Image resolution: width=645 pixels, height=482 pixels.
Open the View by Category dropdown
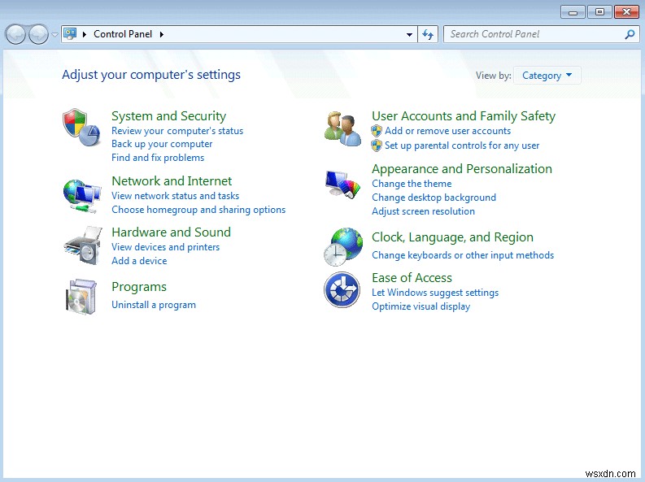pyautogui.click(x=547, y=76)
